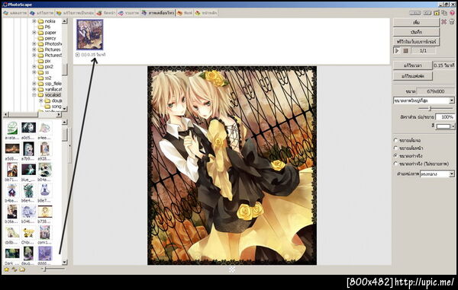The width and height of the screenshot is (458, 290).
Task: Click the change time button
Action: (412, 65)
